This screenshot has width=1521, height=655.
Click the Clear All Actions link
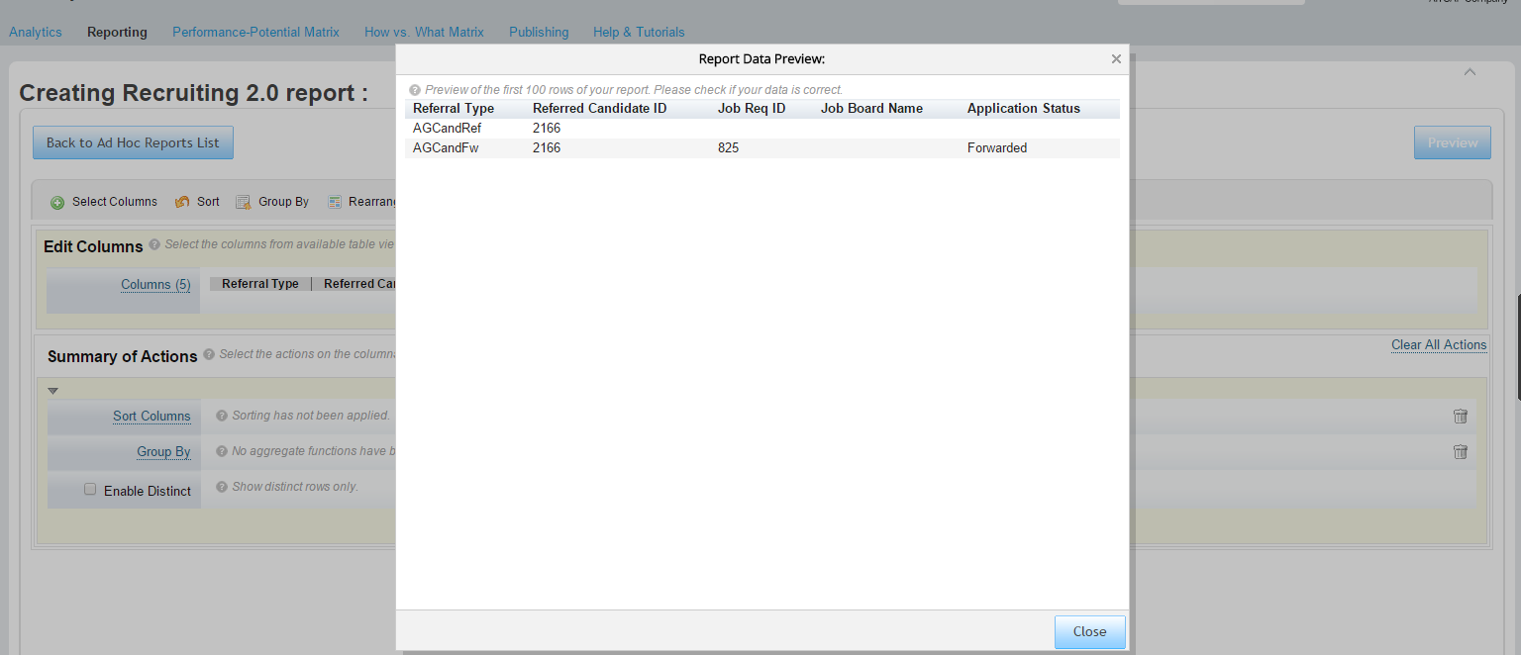1439,344
